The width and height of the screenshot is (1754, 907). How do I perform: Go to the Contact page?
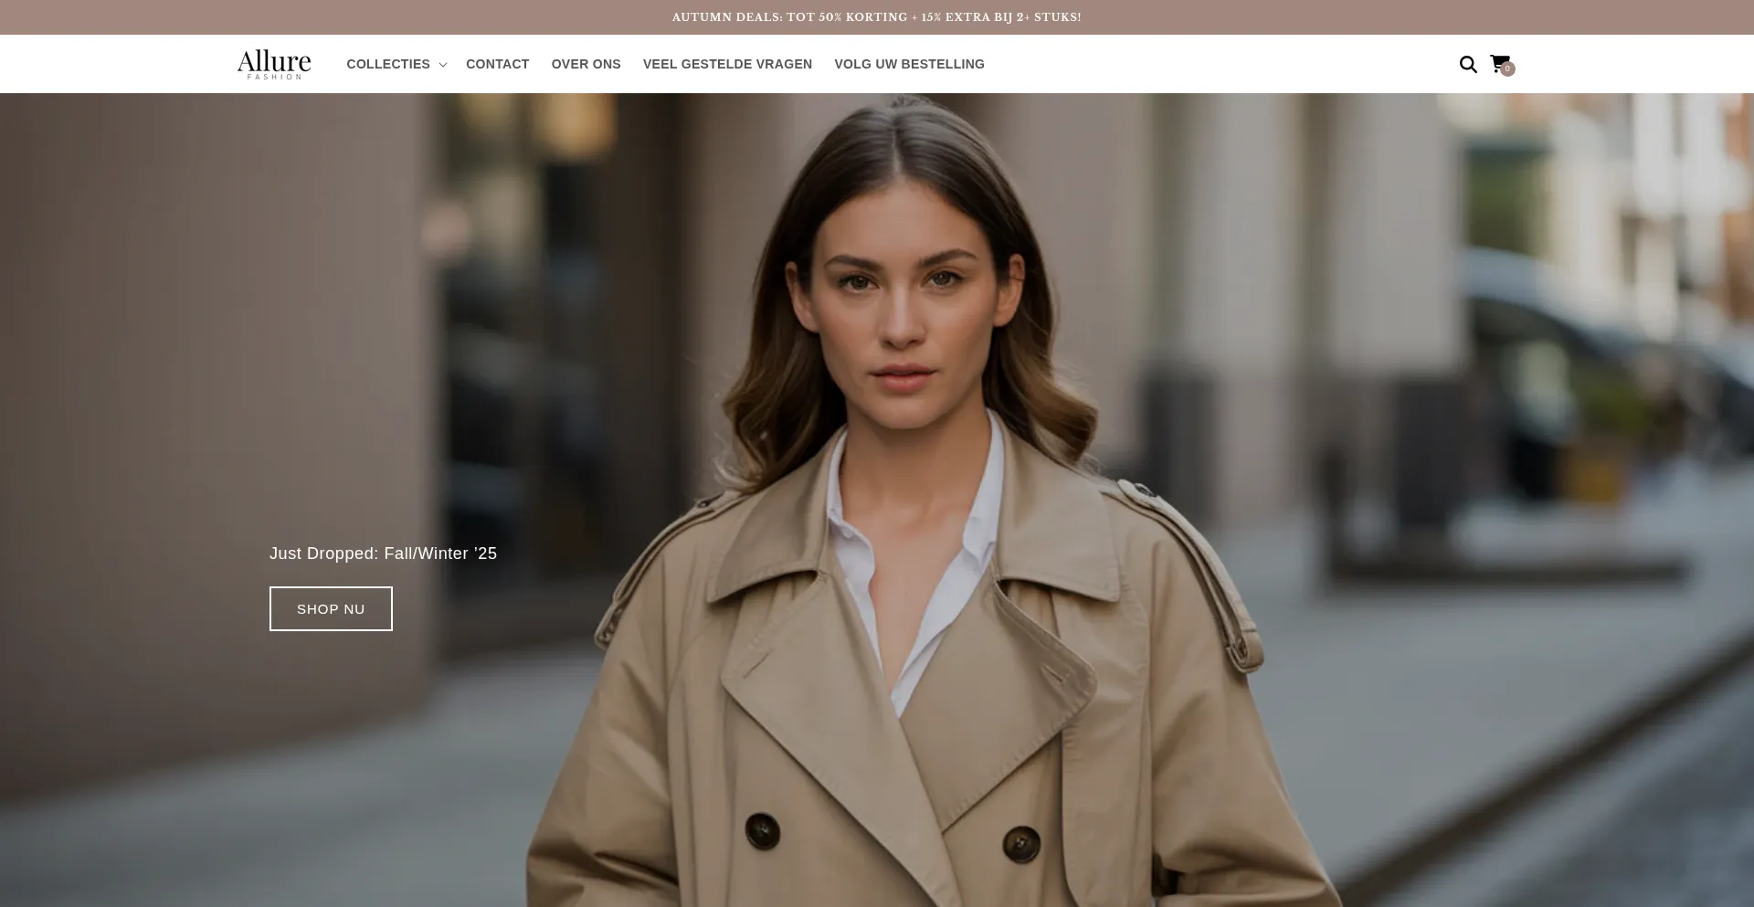coord(497,64)
